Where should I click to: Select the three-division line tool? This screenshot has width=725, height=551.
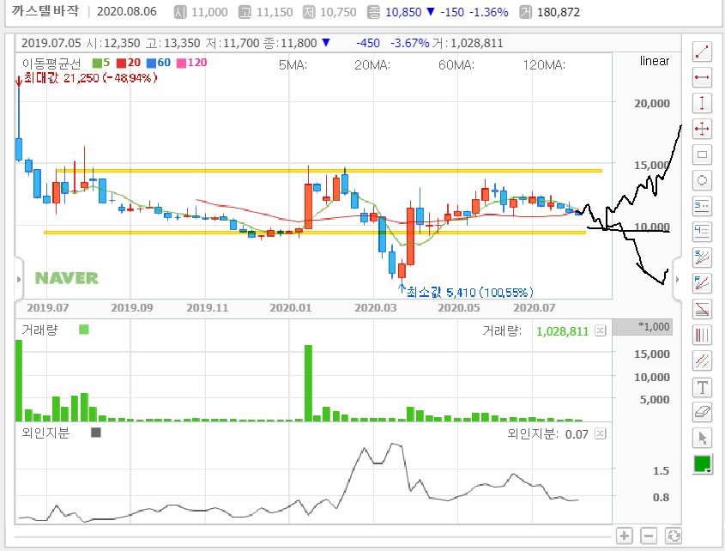[702, 206]
